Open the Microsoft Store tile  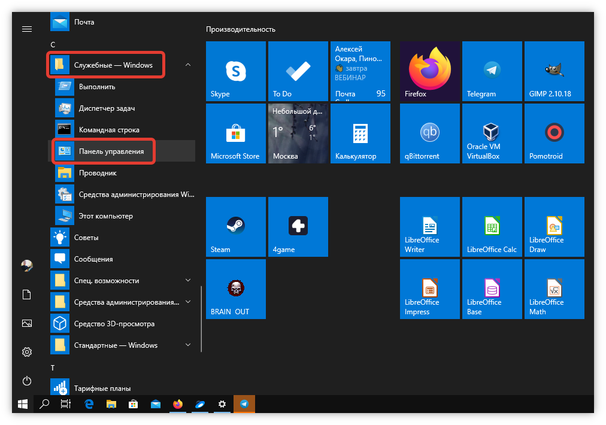pyautogui.click(x=236, y=133)
